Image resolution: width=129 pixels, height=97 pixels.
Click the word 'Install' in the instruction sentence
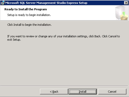coord(17,25)
